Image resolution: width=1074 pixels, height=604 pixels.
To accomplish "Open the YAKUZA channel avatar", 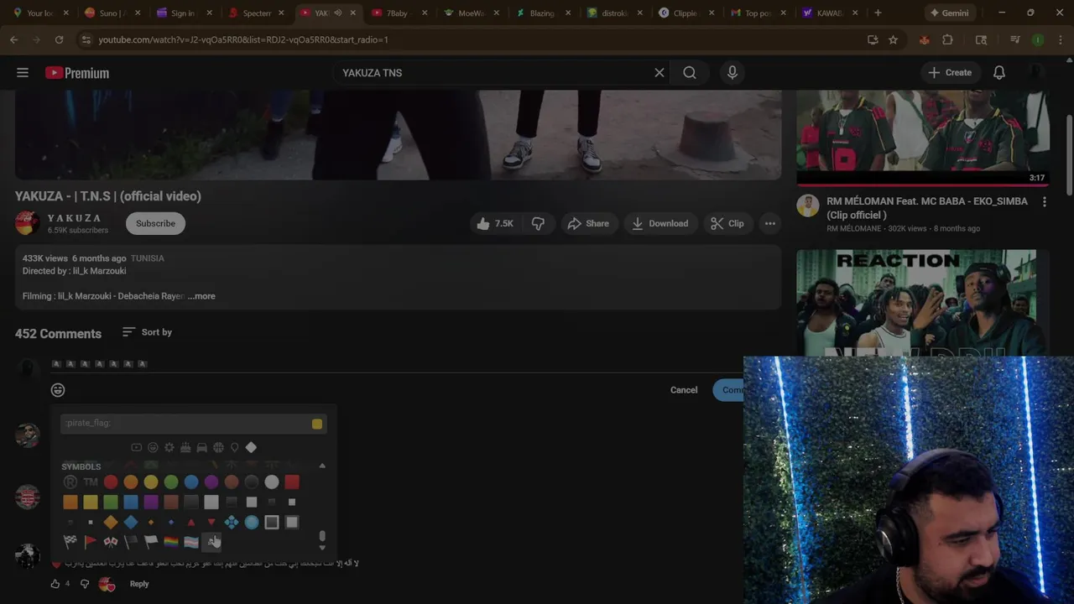I will [27, 223].
